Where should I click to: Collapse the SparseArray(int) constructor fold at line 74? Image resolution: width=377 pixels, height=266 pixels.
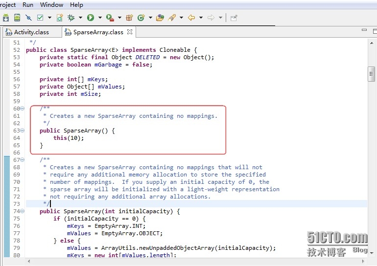(x=23, y=211)
